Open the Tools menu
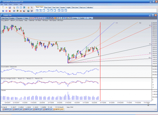Screen dimensions: 158x115 point(6,5)
